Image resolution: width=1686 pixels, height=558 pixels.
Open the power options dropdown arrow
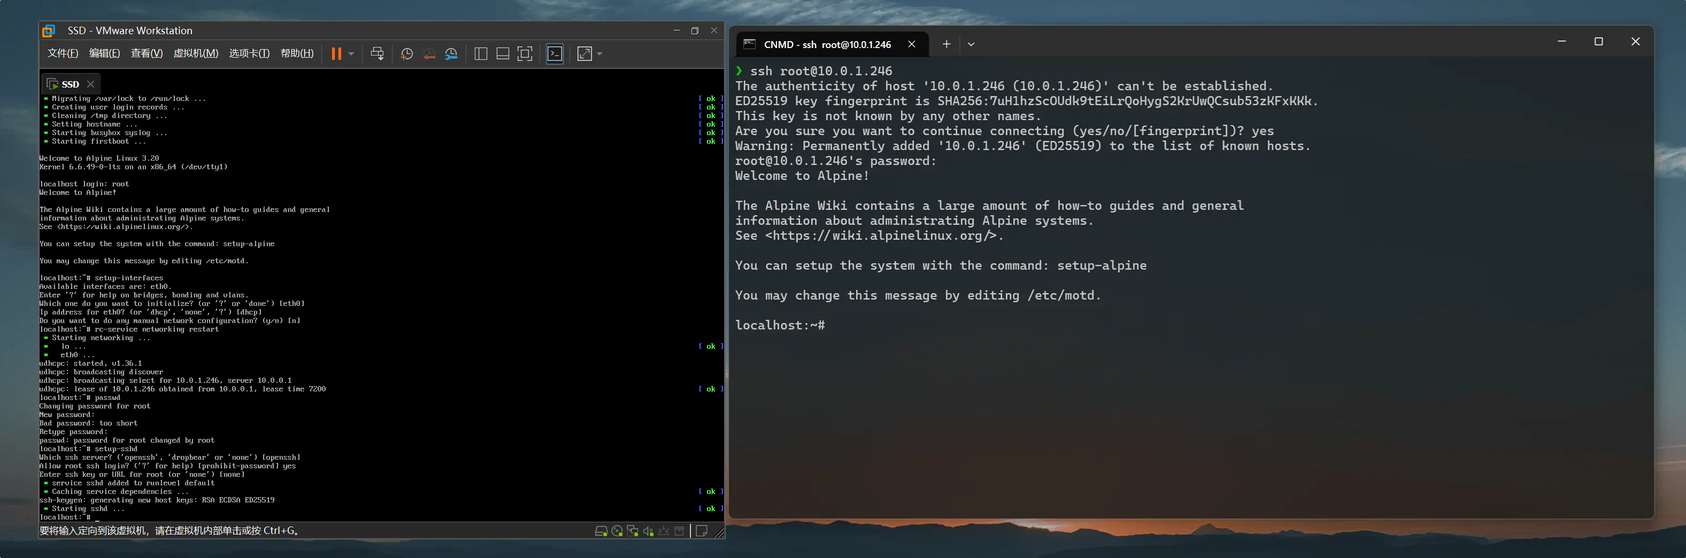[x=351, y=53]
